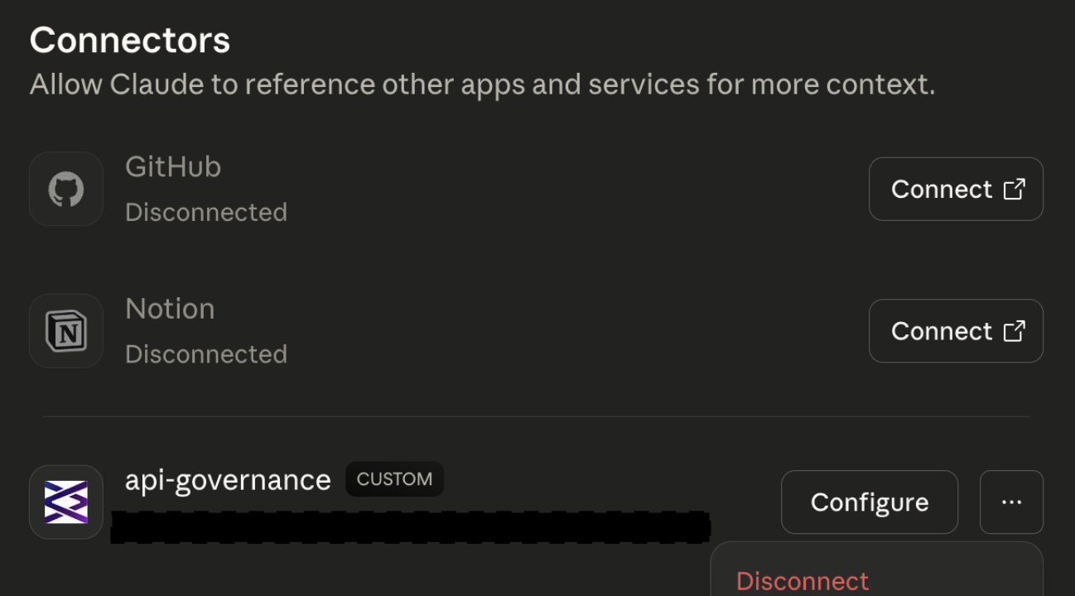Click the Notion logo icon
Screen dimensions: 1075x596
[66, 331]
